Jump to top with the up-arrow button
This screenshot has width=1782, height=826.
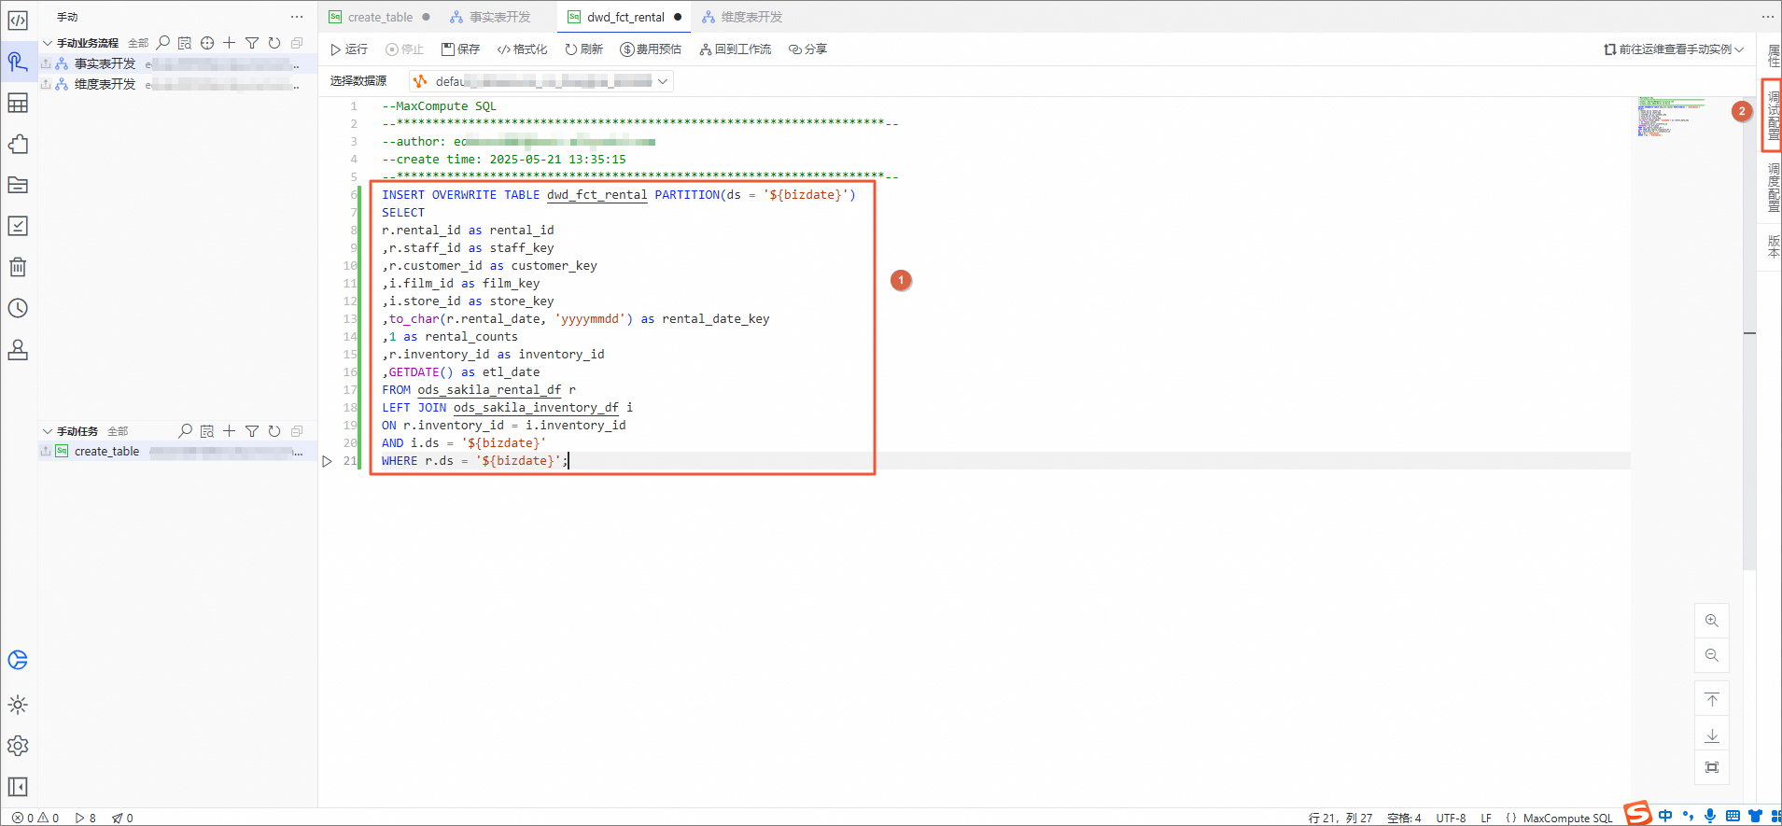pyautogui.click(x=1712, y=700)
